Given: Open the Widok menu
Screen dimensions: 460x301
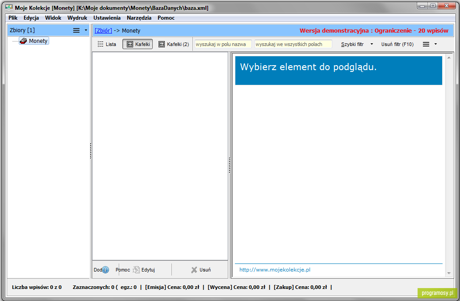Looking at the screenshot, I should 53,18.
